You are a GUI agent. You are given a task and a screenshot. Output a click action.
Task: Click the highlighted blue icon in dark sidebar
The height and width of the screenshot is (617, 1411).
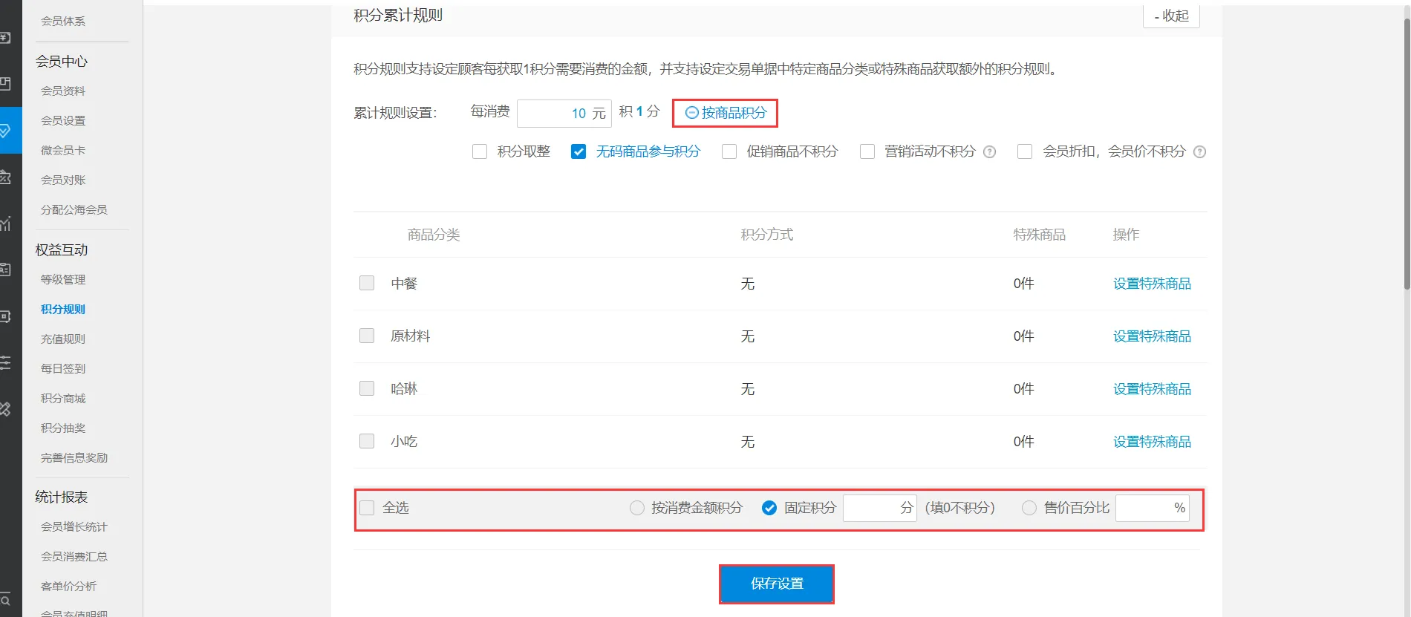[x=6, y=131]
